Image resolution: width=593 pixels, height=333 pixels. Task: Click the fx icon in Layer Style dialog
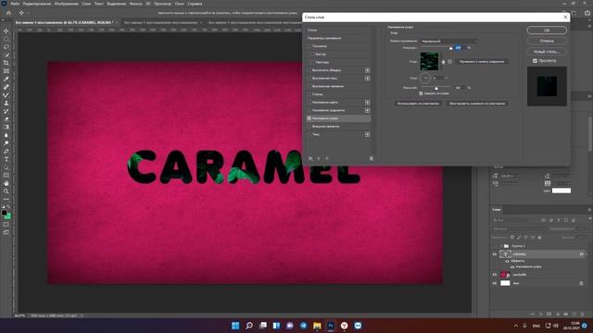(310, 158)
